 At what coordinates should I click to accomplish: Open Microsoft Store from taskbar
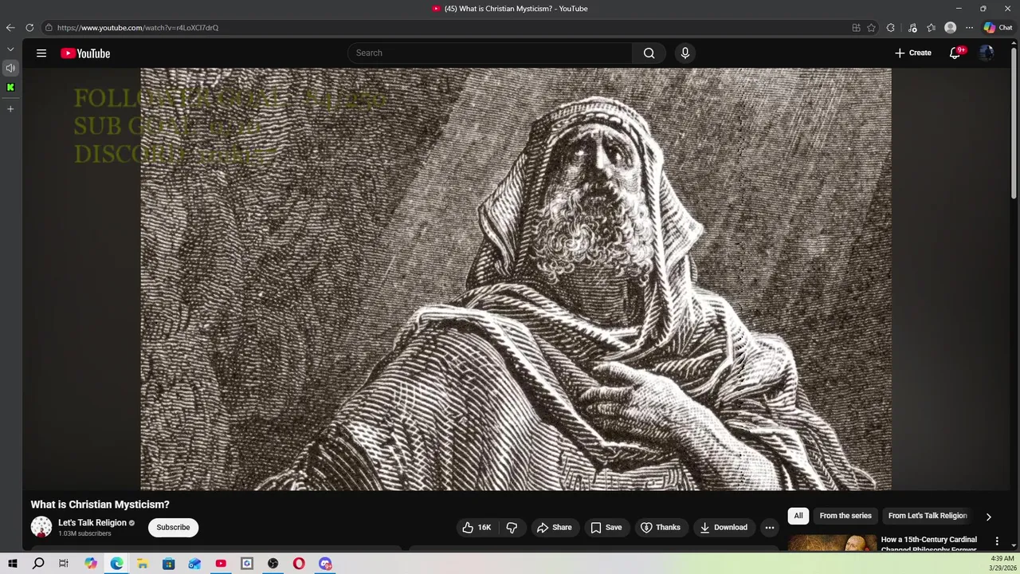[169, 564]
